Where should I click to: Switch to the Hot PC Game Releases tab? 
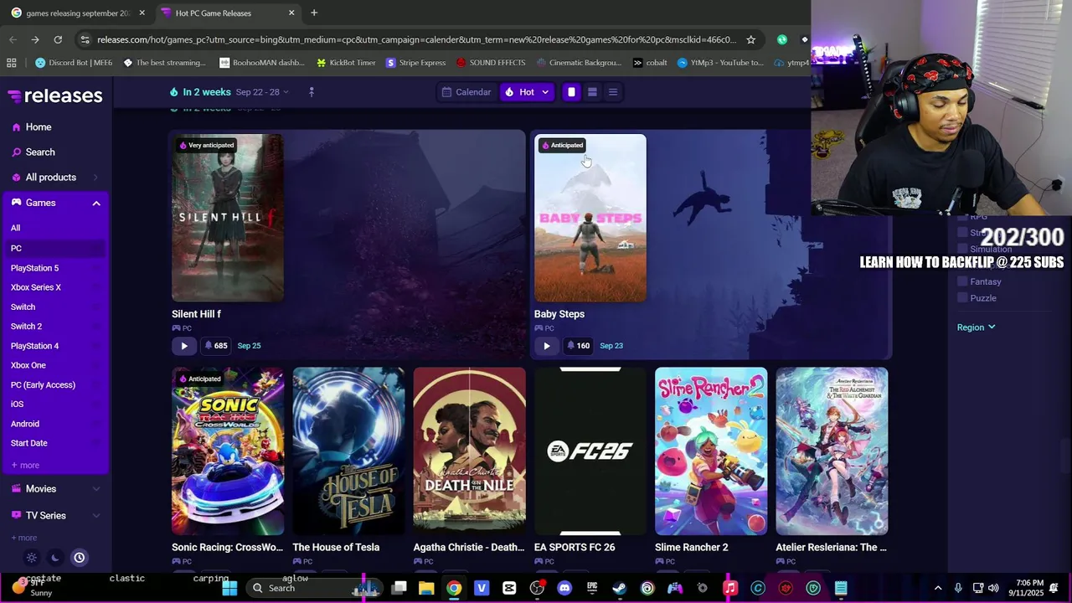pos(226,13)
